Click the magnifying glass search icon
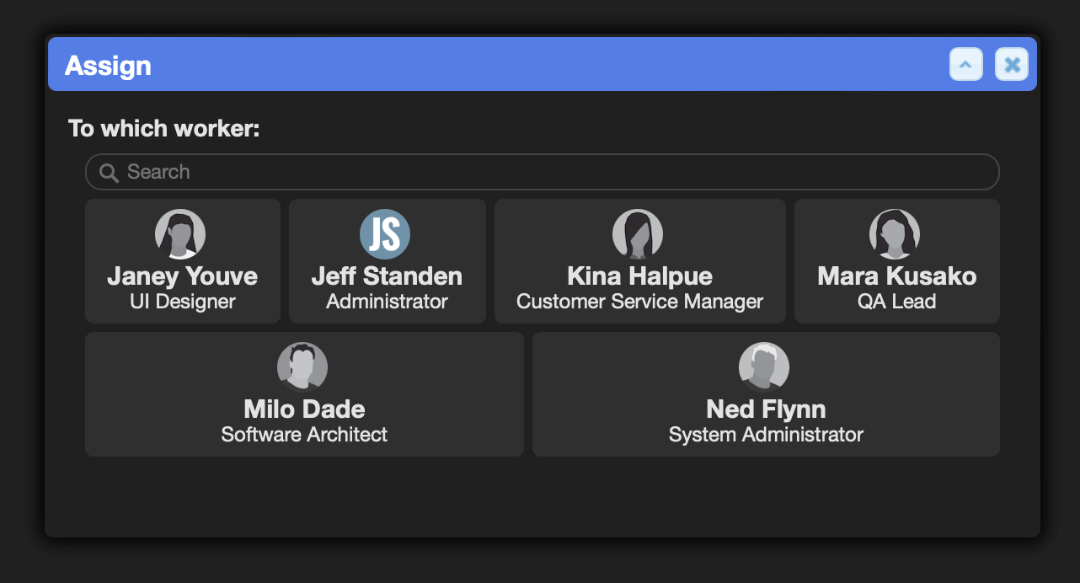This screenshot has height=583, width=1080. 109,173
